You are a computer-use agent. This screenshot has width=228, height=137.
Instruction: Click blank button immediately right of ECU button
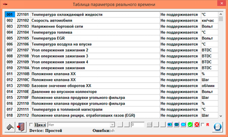pyautogui.click(x=156, y=125)
